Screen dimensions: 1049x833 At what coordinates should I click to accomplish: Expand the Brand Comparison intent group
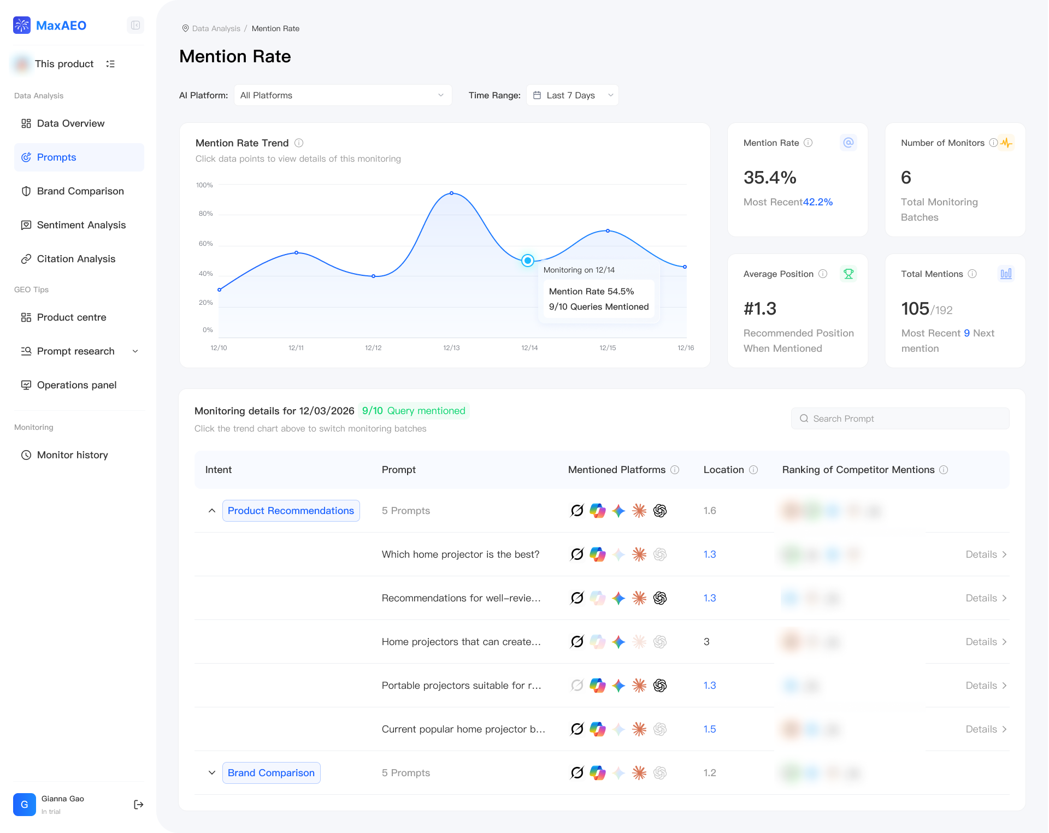tap(212, 773)
